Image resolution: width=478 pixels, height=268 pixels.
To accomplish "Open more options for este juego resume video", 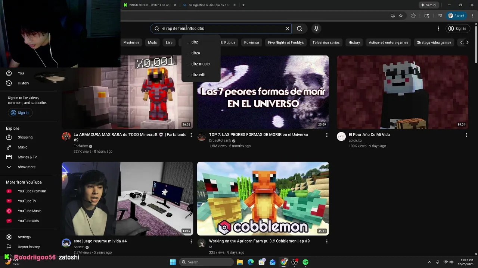I will [x=191, y=242].
